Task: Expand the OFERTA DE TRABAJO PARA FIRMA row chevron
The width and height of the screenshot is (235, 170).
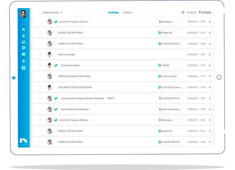Action: [x=210, y=76]
